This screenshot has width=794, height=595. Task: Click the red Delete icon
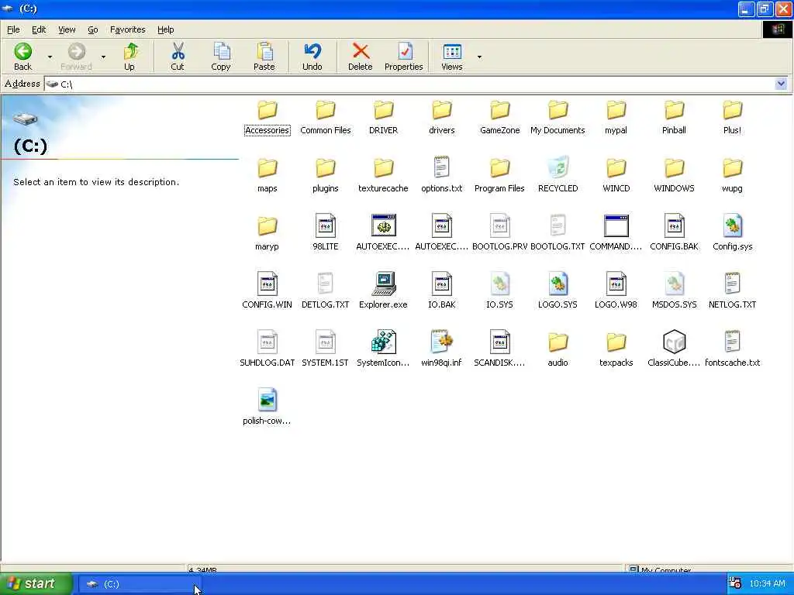pos(361,52)
